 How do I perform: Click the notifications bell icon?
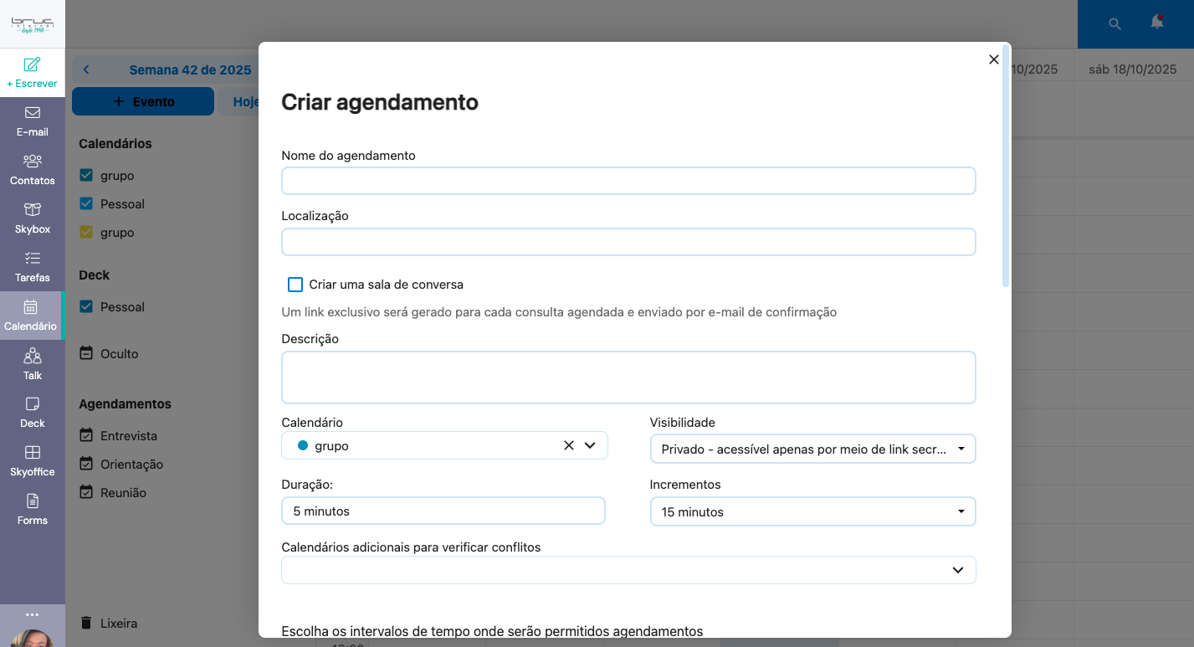click(x=1157, y=23)
